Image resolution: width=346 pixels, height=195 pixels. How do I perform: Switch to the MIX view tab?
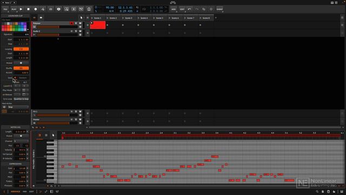(25, 191)
